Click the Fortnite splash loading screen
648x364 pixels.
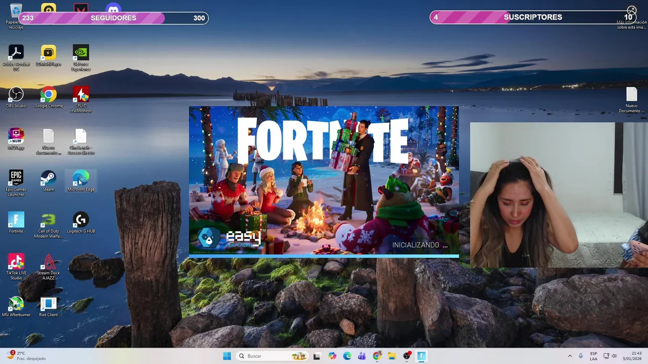pyautogui.click(x=324, y=182)
